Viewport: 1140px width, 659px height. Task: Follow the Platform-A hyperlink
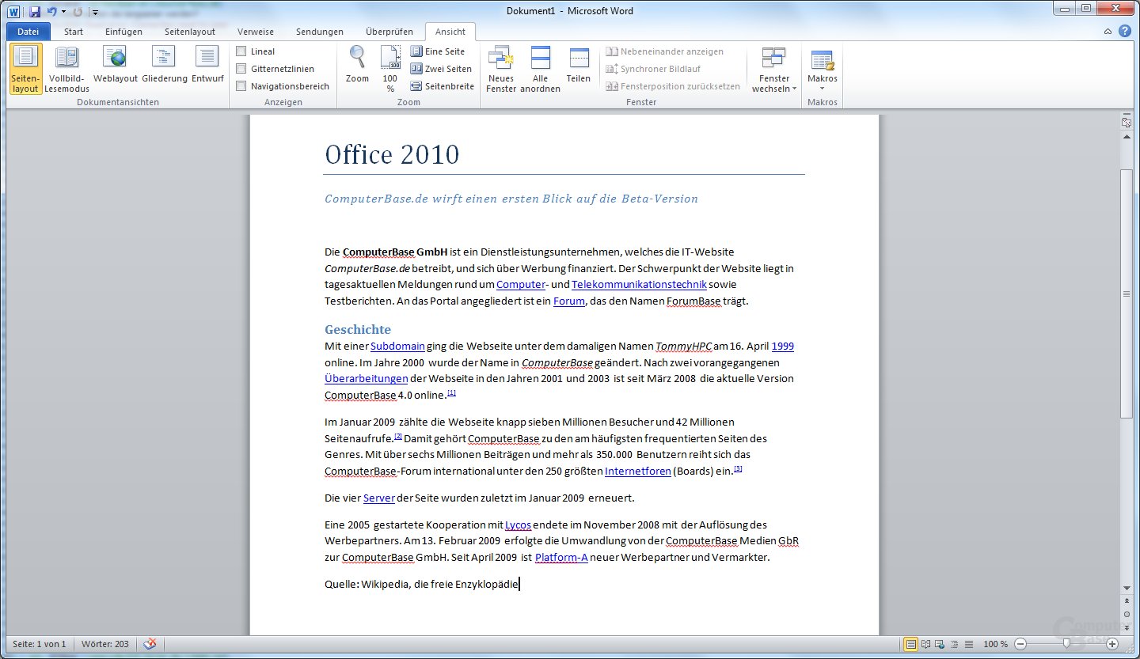tap(561, 558)
